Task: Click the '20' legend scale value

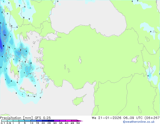Action: (43, 123)
